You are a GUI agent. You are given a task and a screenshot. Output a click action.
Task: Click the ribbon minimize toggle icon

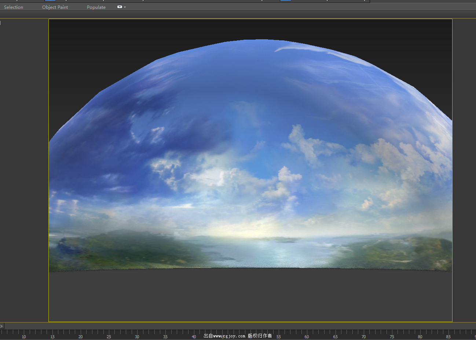(120, 7)
